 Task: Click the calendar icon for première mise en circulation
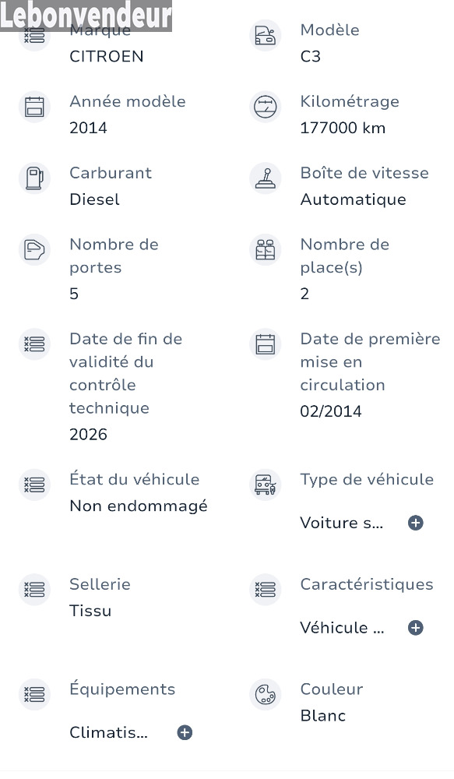click(x=266, y=344)
